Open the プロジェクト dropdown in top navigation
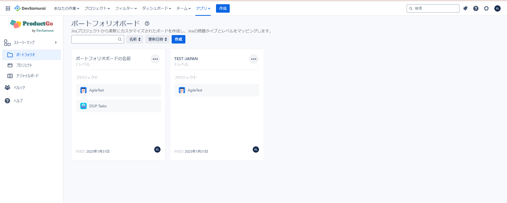Viewport: 507px width, 203px height. [x=97, y=8]
